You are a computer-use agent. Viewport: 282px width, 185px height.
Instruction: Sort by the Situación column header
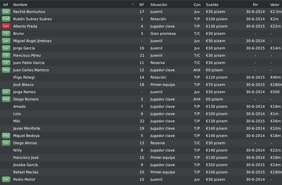coord(159,5)
